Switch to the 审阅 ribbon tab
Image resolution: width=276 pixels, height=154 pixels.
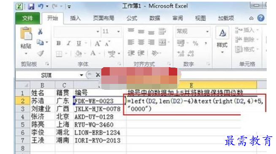[178, 18]
